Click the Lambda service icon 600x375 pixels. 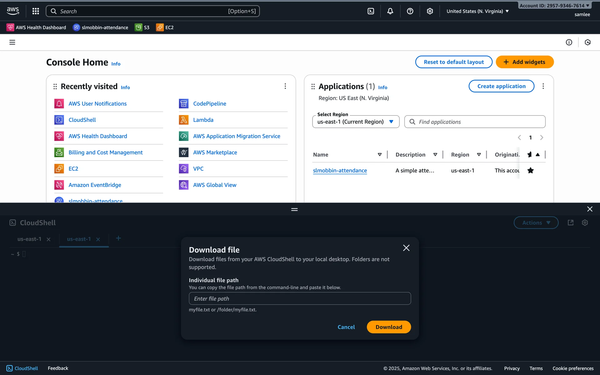click(x=183, y=120)
